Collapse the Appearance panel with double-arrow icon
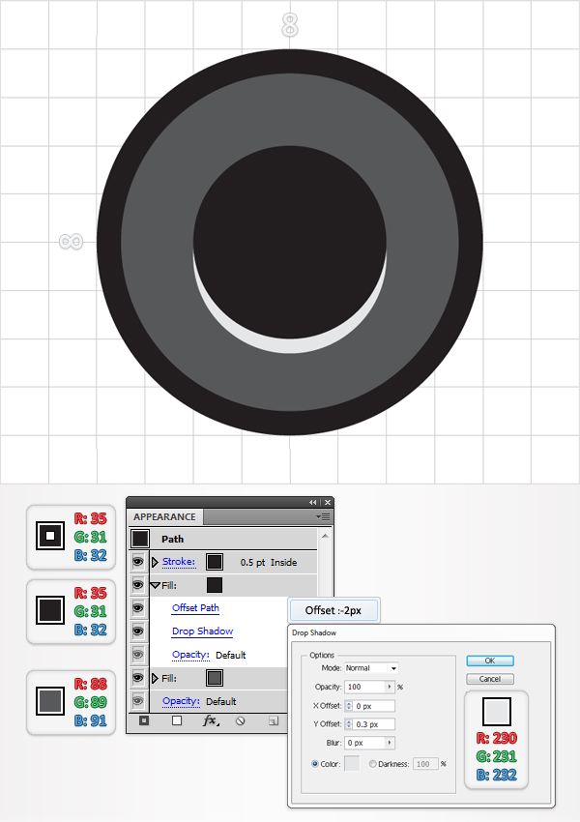Viewport: 580px width, 822px height. [313, 502]
